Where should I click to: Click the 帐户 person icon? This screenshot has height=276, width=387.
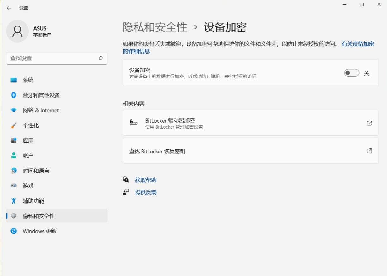click(x=14, y=156)
